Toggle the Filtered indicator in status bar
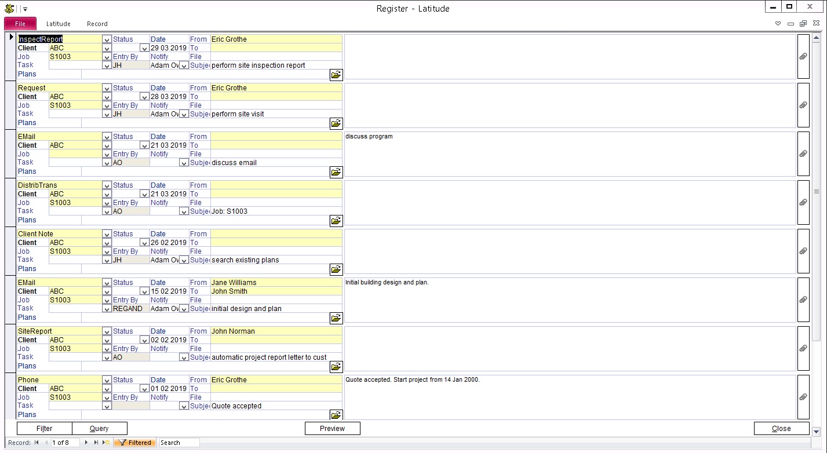 point(135,443)
